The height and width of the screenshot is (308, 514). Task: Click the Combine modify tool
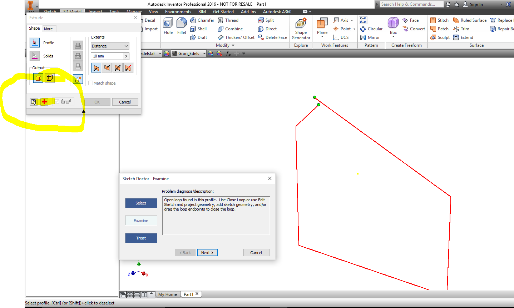point(231,29)
